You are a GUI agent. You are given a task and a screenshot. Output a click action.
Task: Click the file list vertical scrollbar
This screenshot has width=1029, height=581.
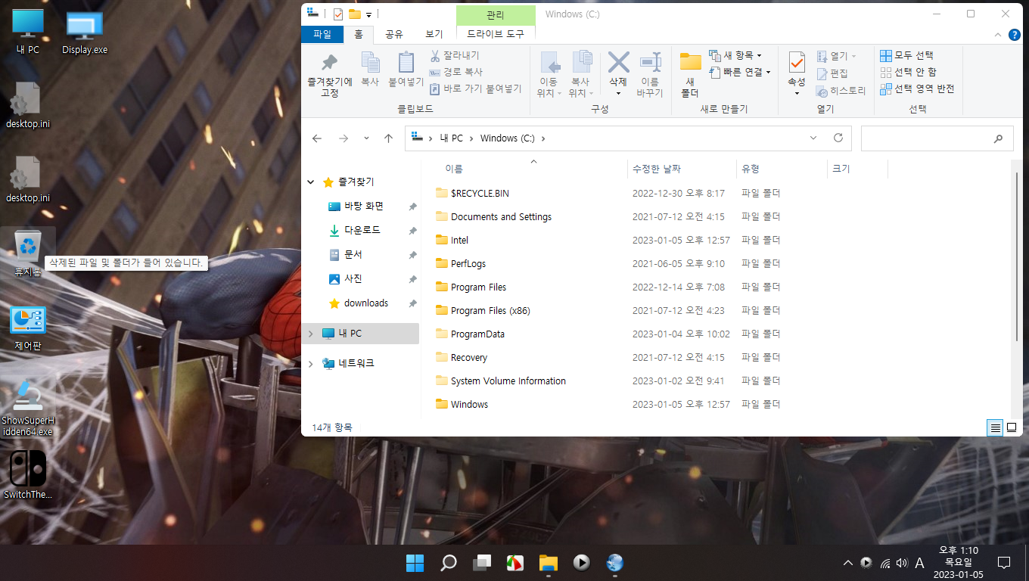1016,257
